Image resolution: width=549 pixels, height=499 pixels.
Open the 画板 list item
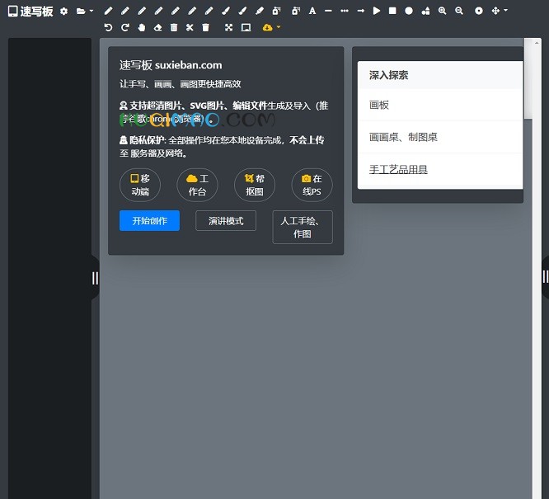pos(440,105)
